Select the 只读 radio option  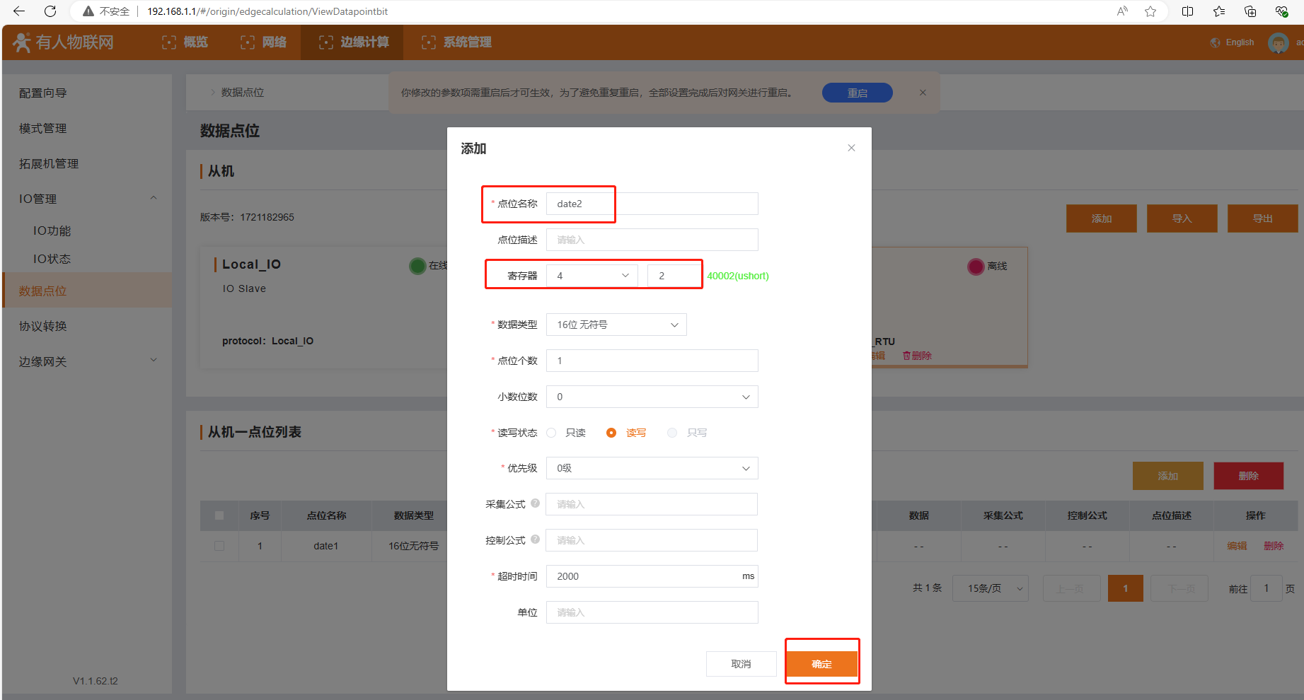click(x=552, y=433)
